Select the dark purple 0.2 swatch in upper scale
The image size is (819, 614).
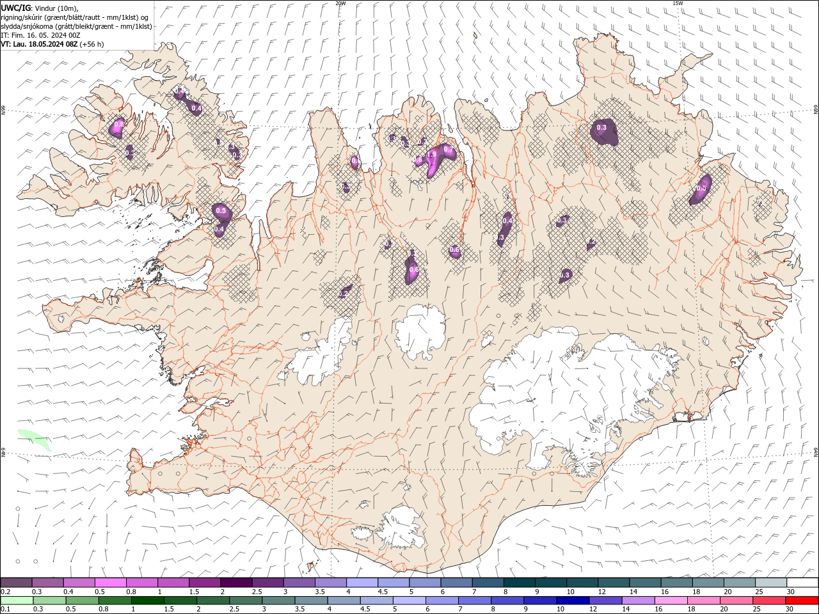[x=16, y=583]
